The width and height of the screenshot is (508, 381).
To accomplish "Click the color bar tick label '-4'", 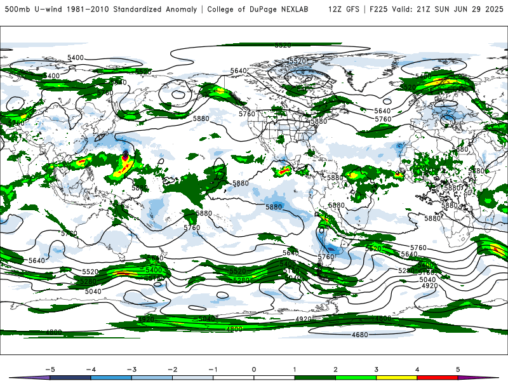I will click(x=91, y=370).
